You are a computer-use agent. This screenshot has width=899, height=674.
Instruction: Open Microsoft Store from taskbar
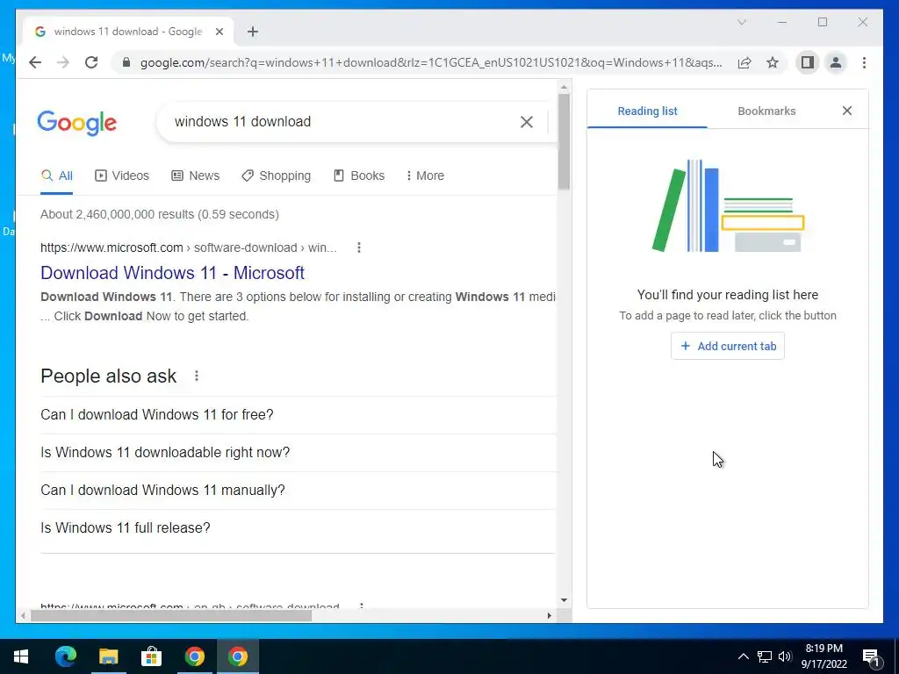151,656
